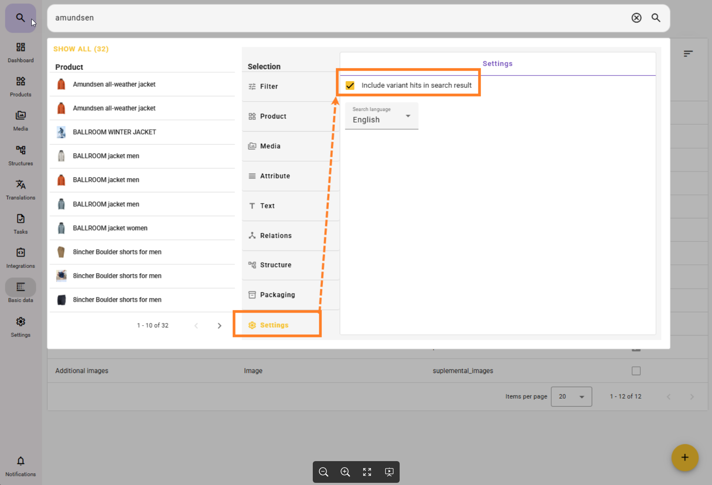The width and height of the screenshot is (712, 485).
Task: Open Translations in the sidebar
Action: [x=20, y=189]
